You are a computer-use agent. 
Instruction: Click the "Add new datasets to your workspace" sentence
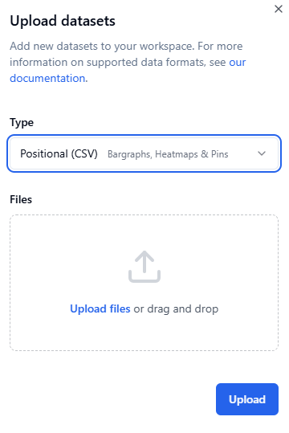(102, 47)
